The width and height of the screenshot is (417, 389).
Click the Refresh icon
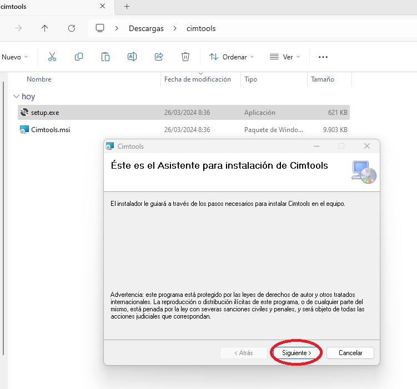point(72,28)
